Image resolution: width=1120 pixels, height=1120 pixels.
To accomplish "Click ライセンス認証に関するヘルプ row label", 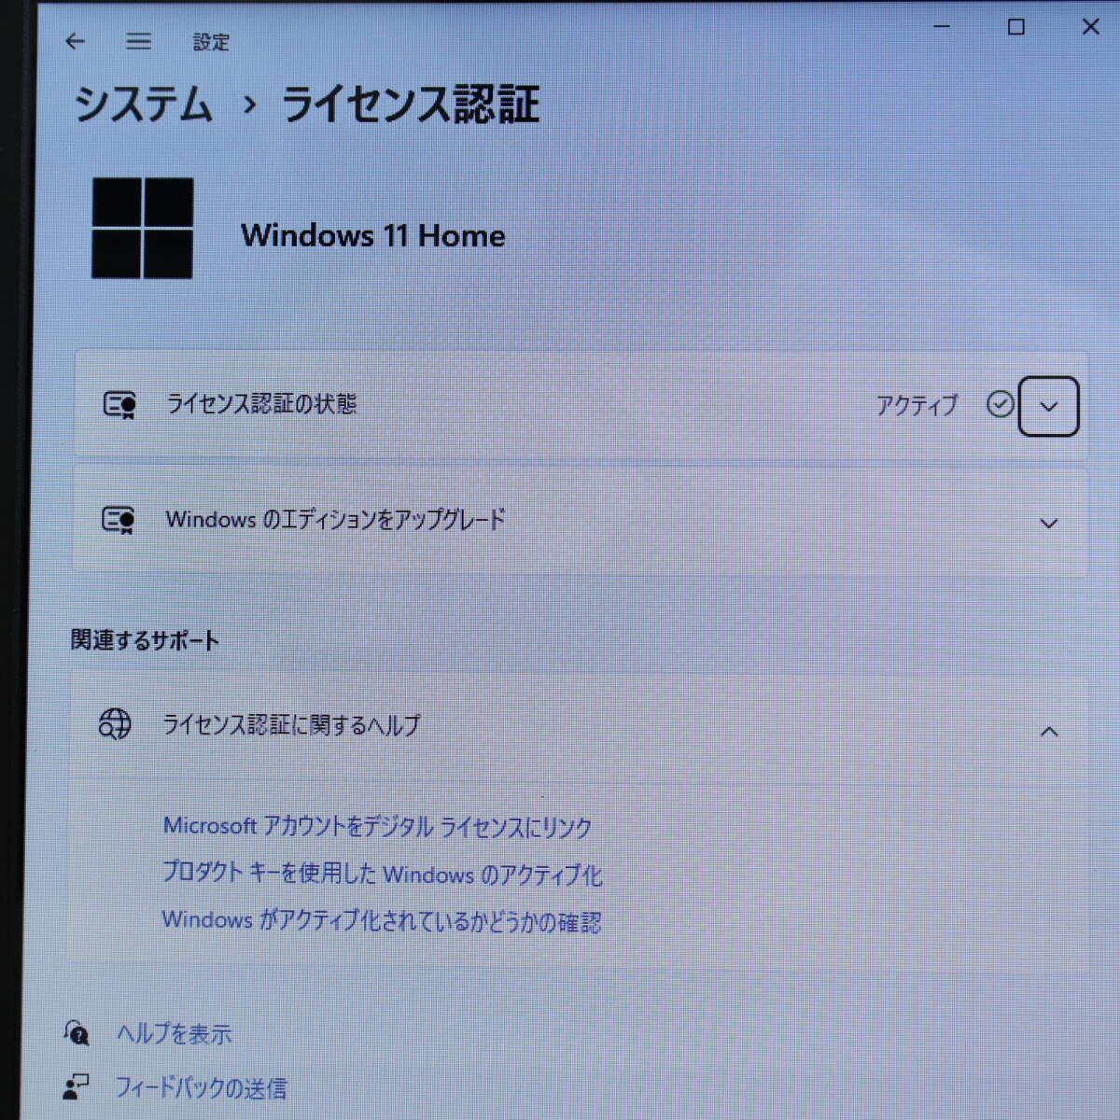I will 291,724.
